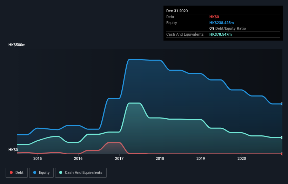Click the HK$0 y-axis label
Image resolution: width=288 pixels, height=184 pixels.
(x=13, y=150)
